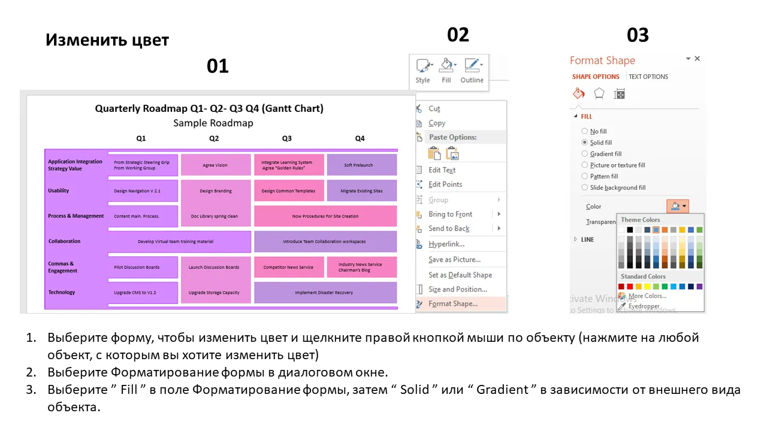Switch to the TEXT OPTIONS tab
The width and height of the screenshot is (767, 431).
[x=648, y=77]
